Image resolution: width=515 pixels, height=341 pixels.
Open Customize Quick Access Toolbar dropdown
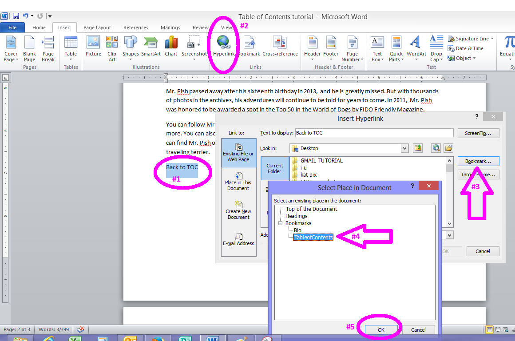50,16
